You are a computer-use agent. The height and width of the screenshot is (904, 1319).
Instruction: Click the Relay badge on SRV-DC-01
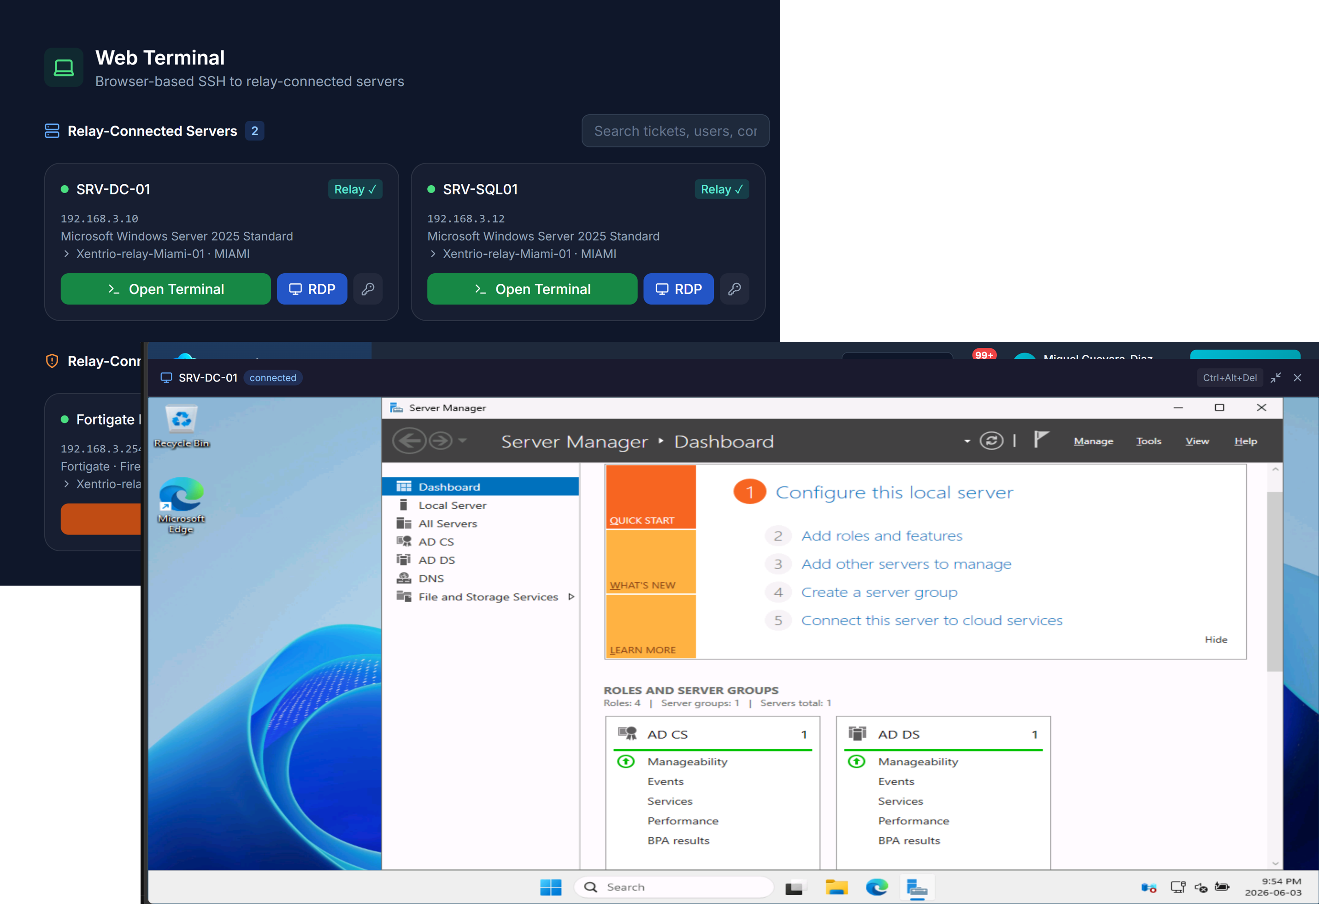tap(355, 189)
